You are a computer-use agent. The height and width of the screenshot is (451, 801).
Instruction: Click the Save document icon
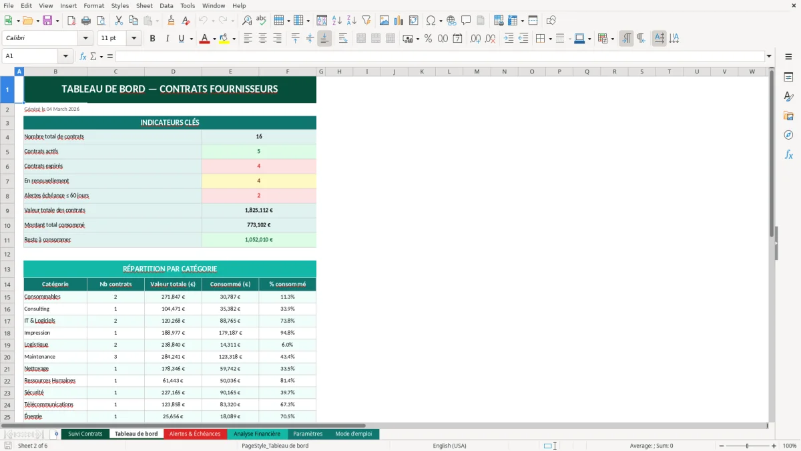(x=47, y=21)
